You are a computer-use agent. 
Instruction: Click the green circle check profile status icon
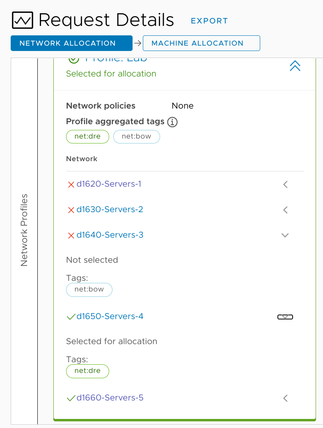tap(73, 60)
